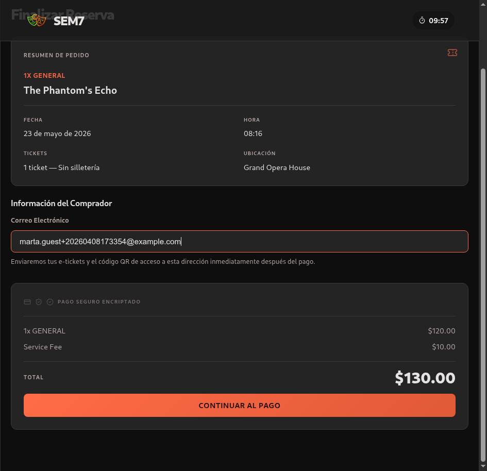This screenshot has height=471, width=487.
Task: Click the 08:16 time value
Action: coord(253,134)
